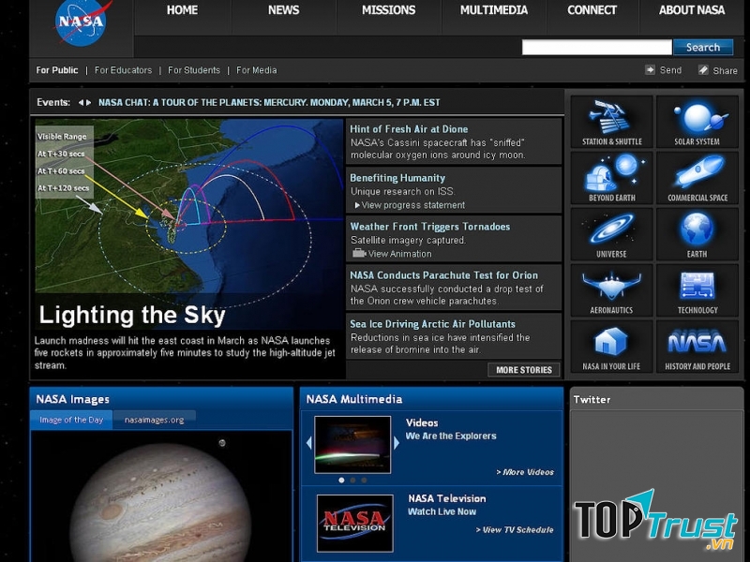The image size is (750, 562).
Task: Select the Earth globe icon
Action: tap(697, 233)
